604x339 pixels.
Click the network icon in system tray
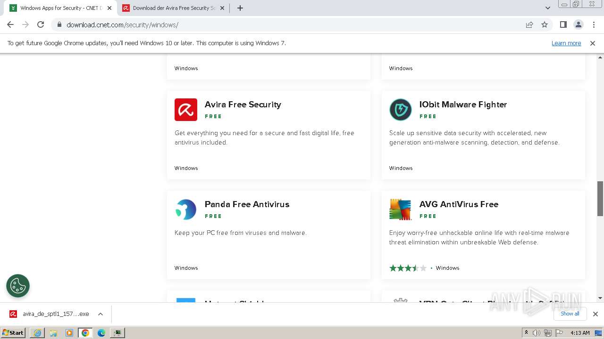pyautogui.click(x=547, y=333)
